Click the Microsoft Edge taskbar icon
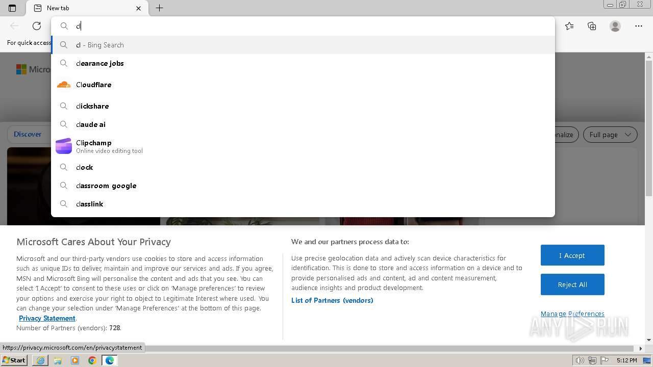The height and width of the screenshot is (367, 653). (x=110, y=360)
